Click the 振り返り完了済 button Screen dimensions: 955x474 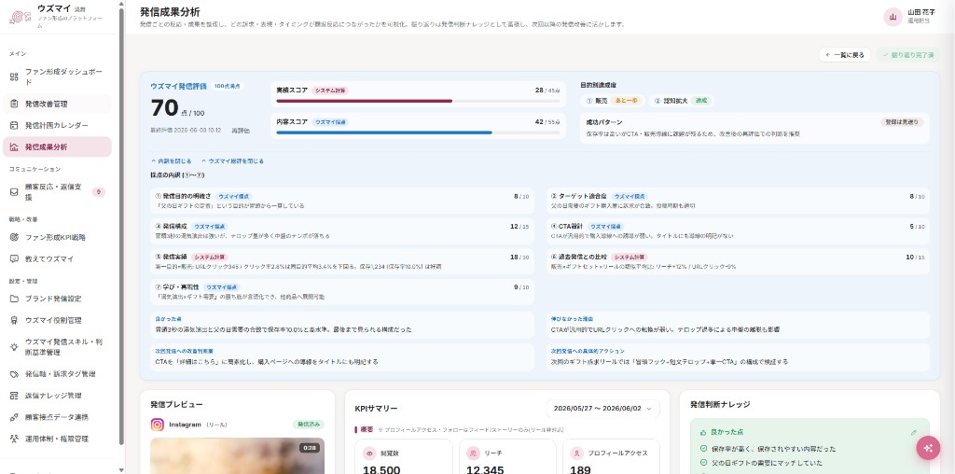908,55
